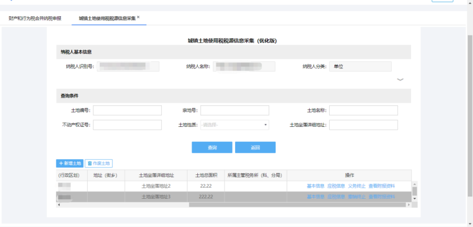Click 土地总面积 column header
Viewport: 473px width, 227px height.
[205, 175]
